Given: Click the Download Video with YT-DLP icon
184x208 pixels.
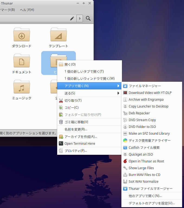Looking at the screenshot, I should [125, 93].
